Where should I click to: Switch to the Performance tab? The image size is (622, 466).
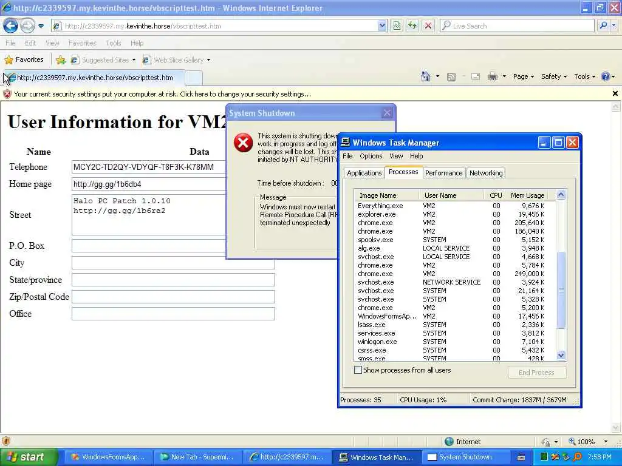coord(443,173)
